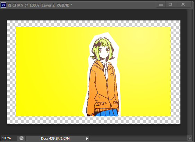Screen dimensions: 195x142
Task: Click the dark bow in girl's hair
Action: pos(97,44)
